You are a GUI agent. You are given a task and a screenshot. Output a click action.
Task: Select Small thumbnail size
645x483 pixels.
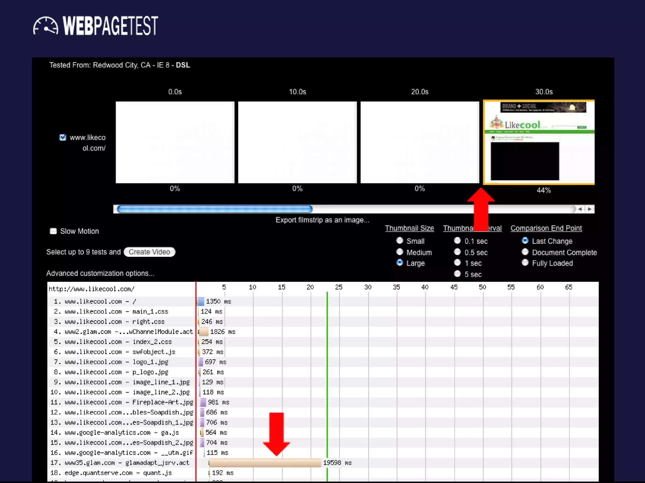click(x=400, y=241)
